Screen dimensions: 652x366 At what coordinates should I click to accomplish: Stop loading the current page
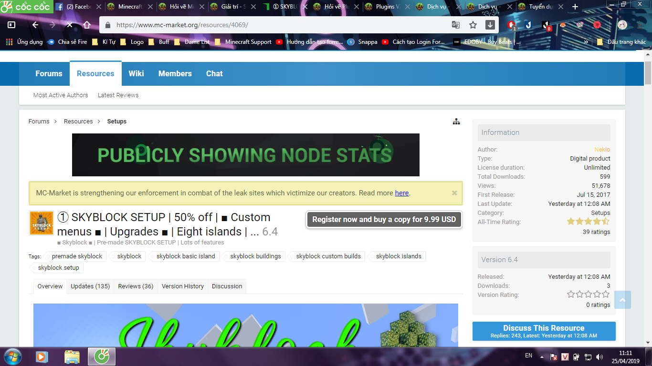point(69,25)
